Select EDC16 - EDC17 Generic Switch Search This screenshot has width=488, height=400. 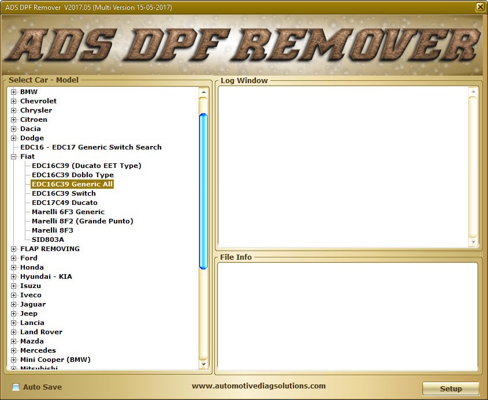pos(91,147)
